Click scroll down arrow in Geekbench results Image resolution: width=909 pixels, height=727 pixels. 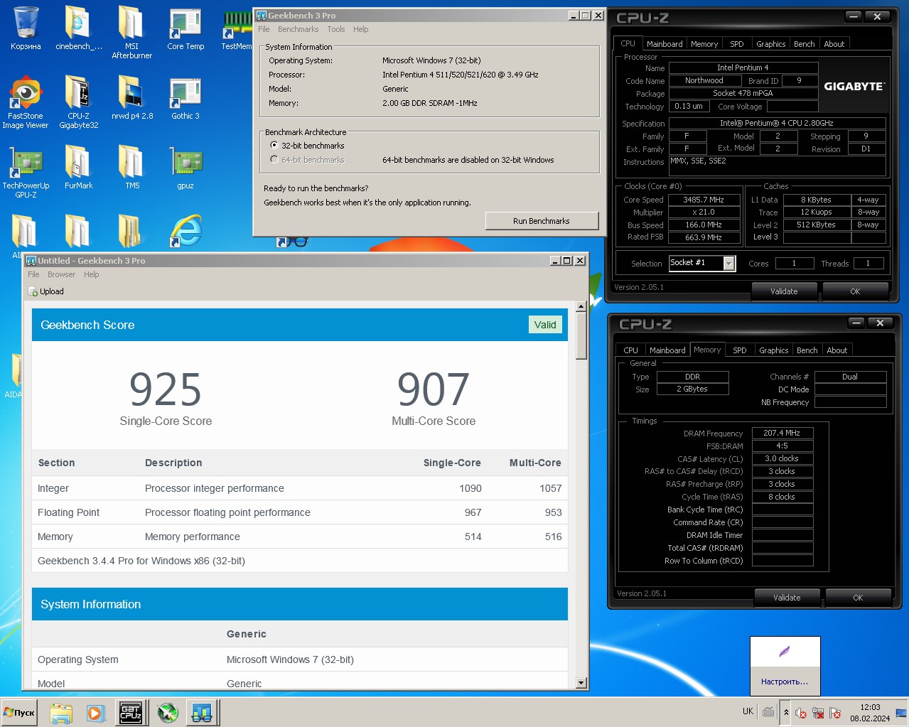[581, 683]
